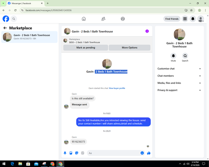This screenshot has width=209, height=167.
Task: Open the Windows Start menu
Action: pos(4,164)
